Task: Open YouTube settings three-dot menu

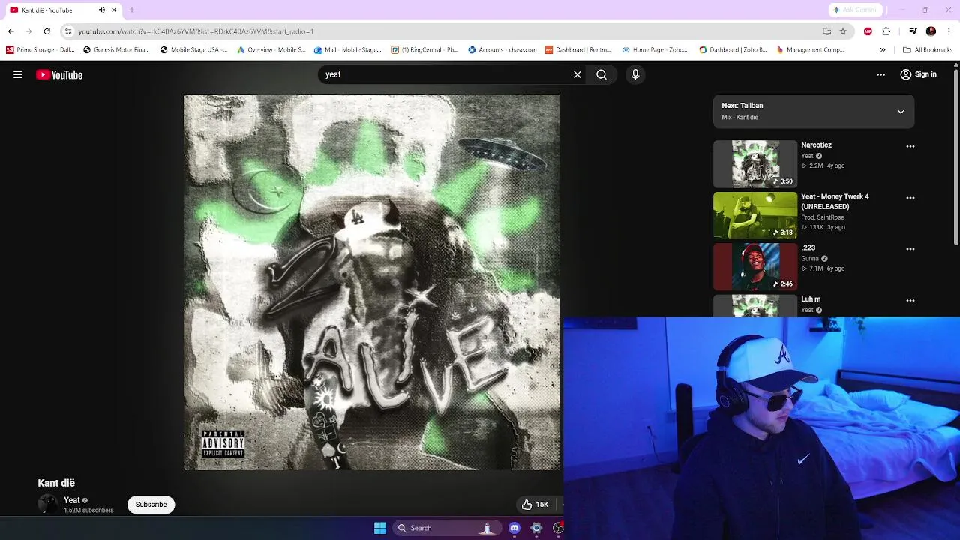Action: (x=881, y=74)
